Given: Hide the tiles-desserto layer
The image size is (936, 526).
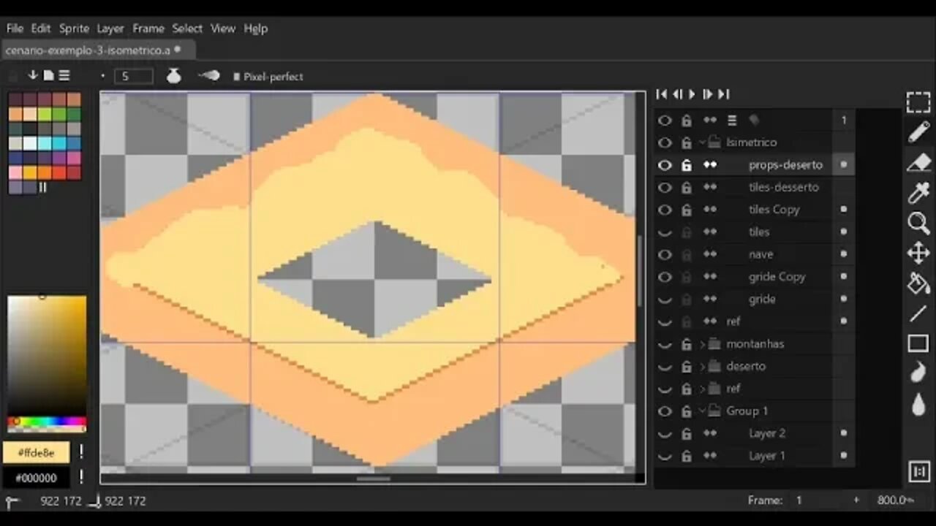Looking at the screenshot, I should click(664, 188).
